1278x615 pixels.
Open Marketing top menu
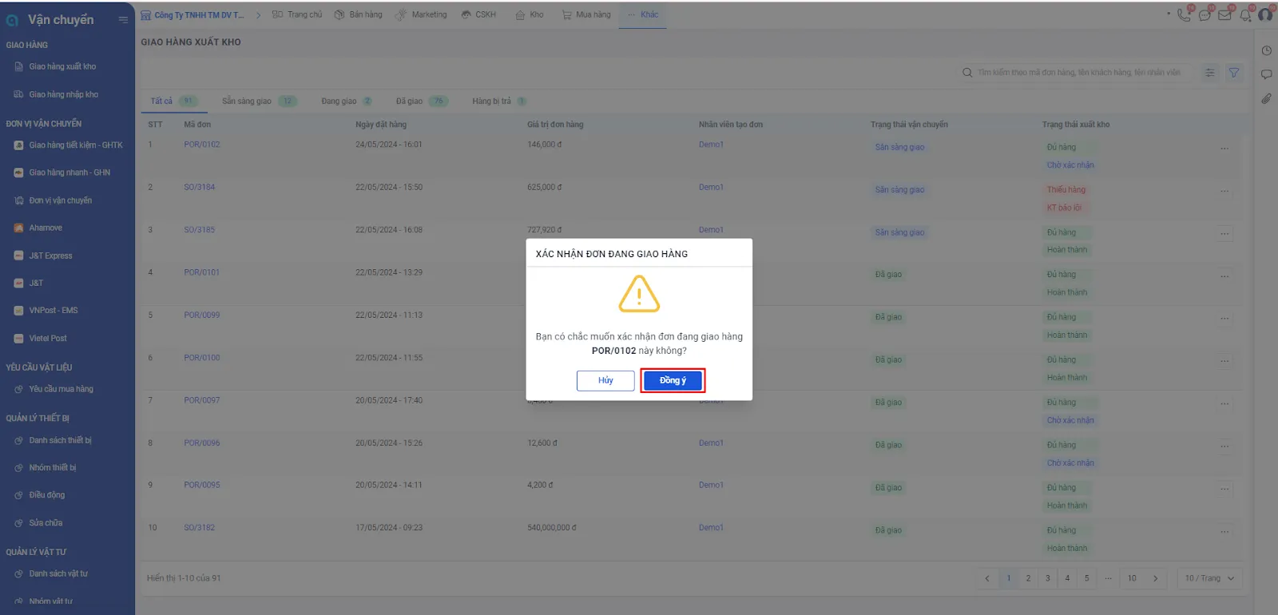point(422,14)
